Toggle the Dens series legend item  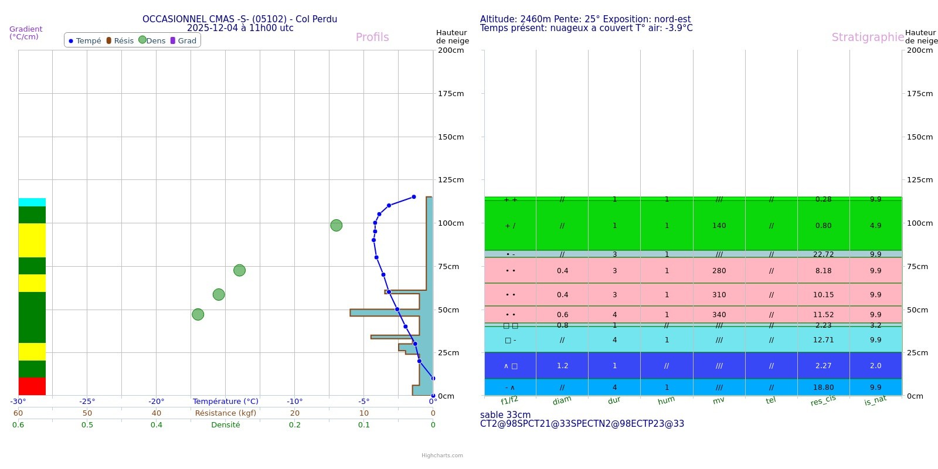(x=152, y=40)
